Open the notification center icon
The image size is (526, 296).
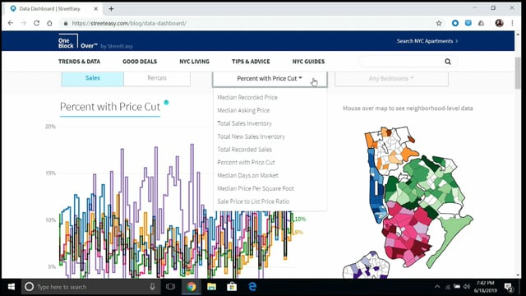(508, 287)
